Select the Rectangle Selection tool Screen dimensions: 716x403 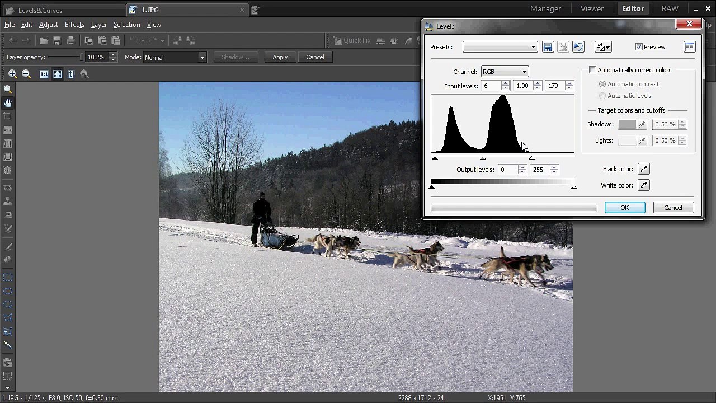[x=8, y=278]
